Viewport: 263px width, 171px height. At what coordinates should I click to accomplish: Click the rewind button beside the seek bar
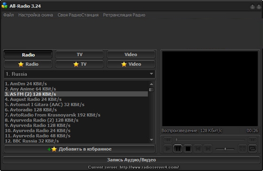(x=168, y=139)
